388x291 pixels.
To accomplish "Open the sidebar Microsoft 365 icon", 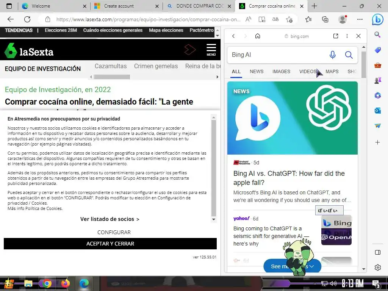I will click(377, 95).
